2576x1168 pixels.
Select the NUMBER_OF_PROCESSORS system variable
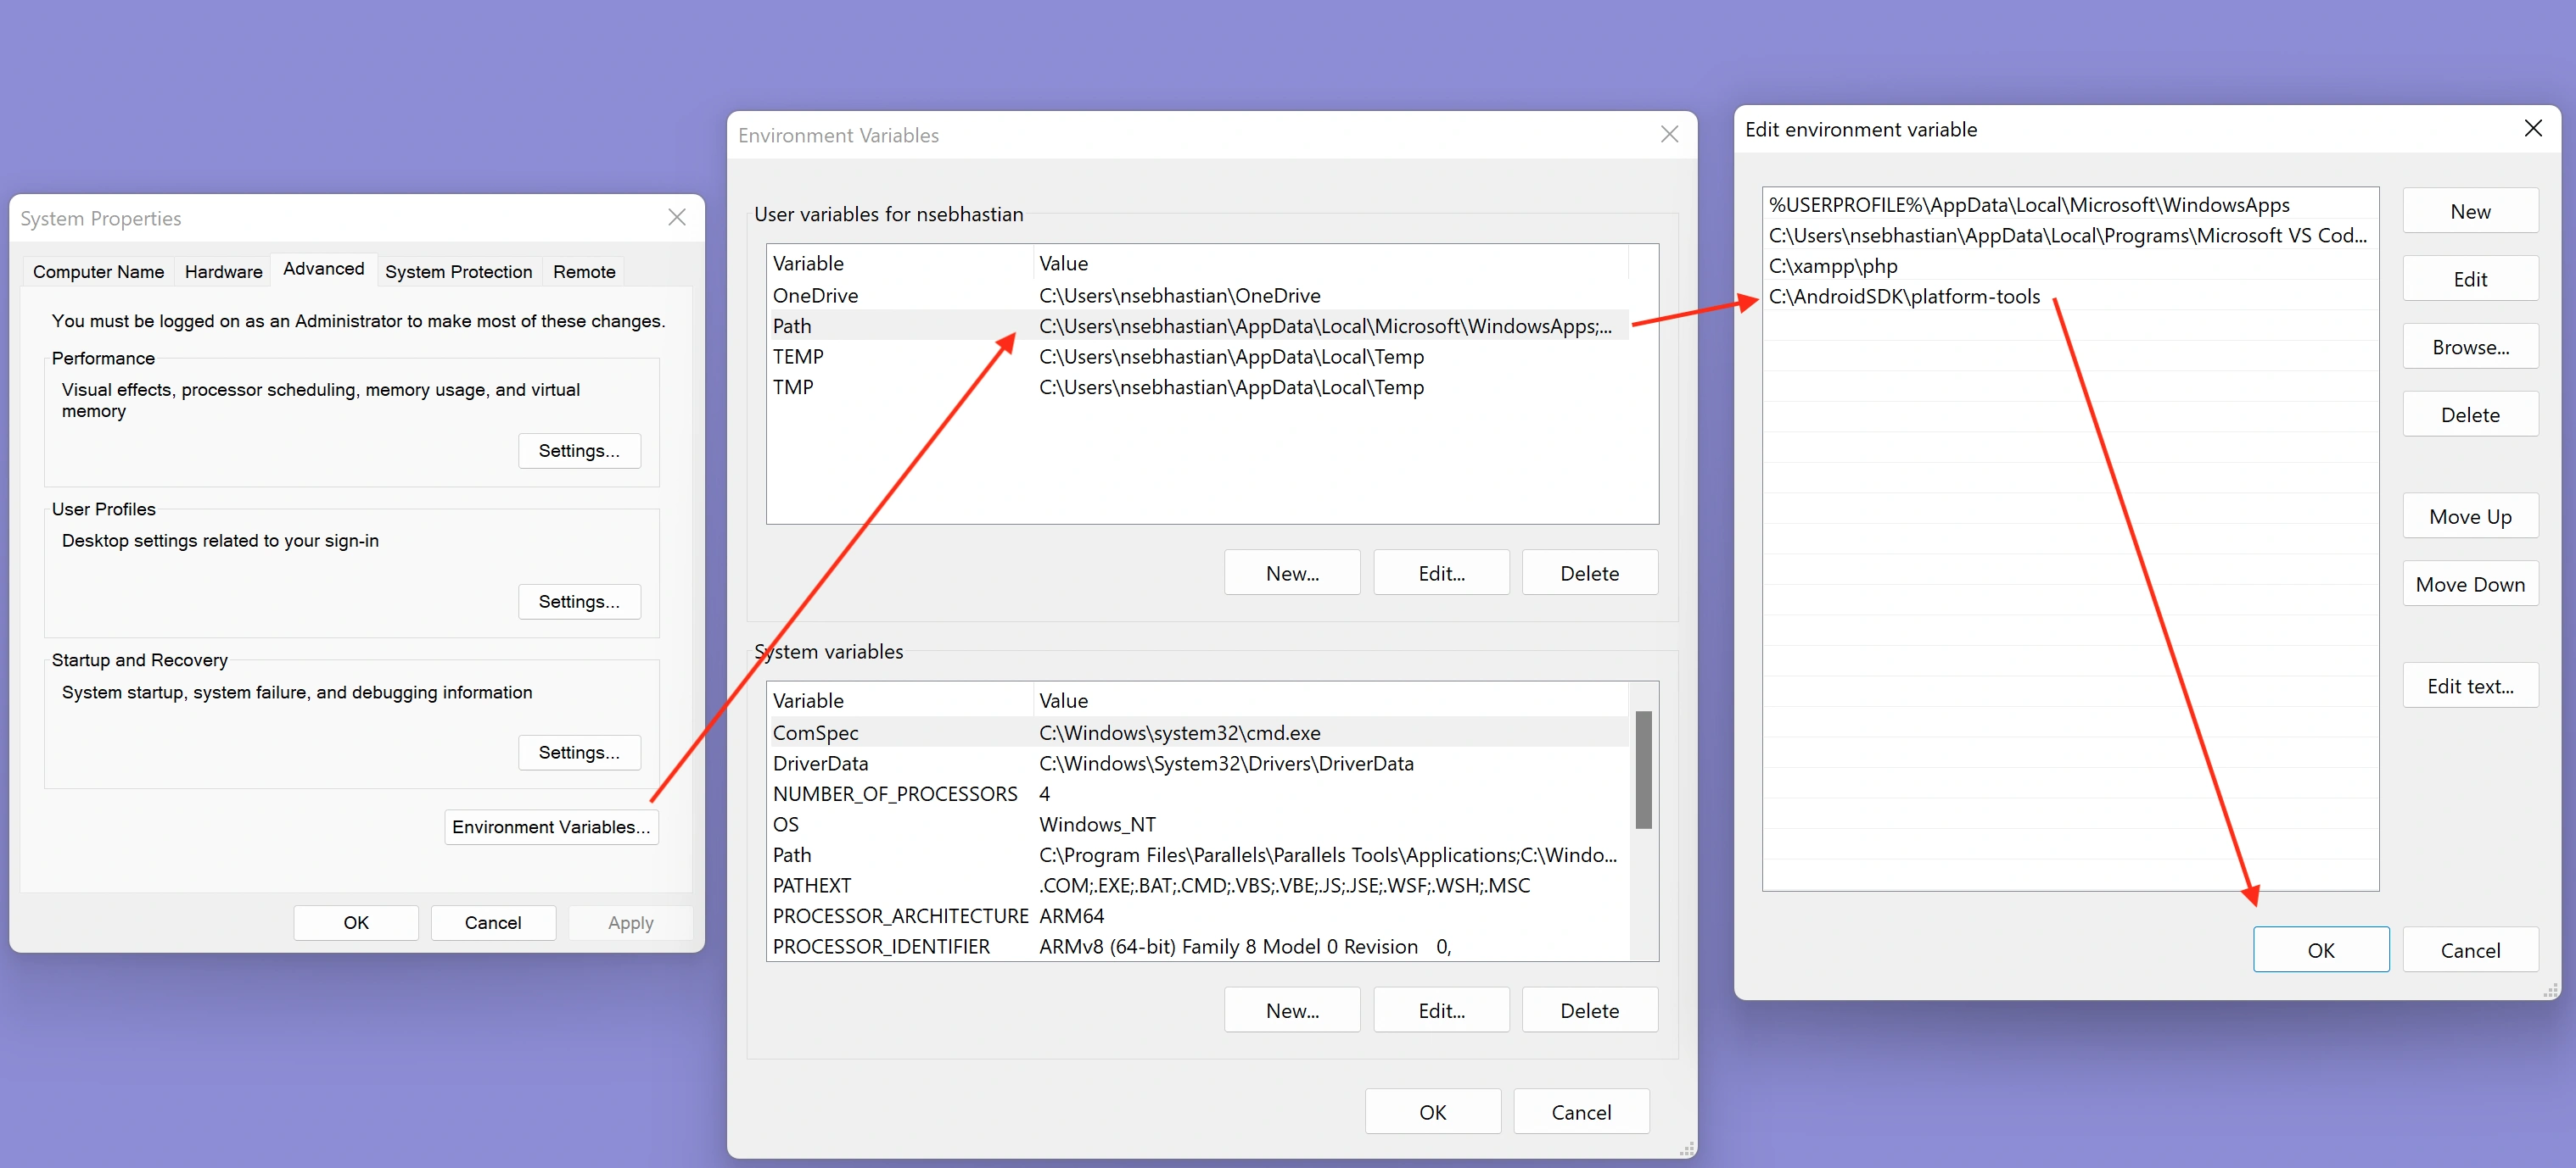point(1197,793)
